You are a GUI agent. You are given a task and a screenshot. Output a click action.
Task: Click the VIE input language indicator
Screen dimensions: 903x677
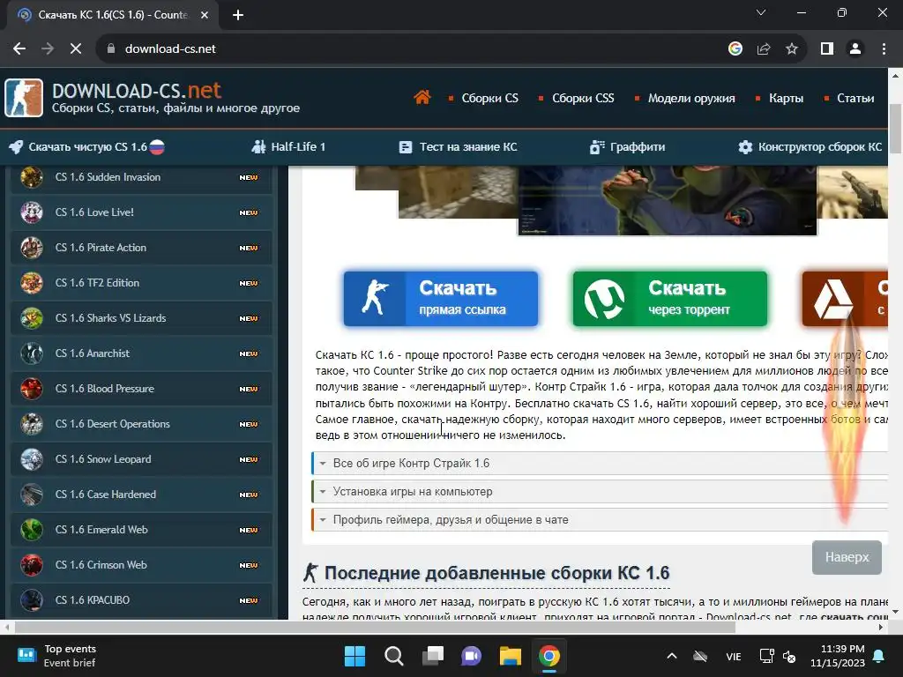[x=733, y=656]
